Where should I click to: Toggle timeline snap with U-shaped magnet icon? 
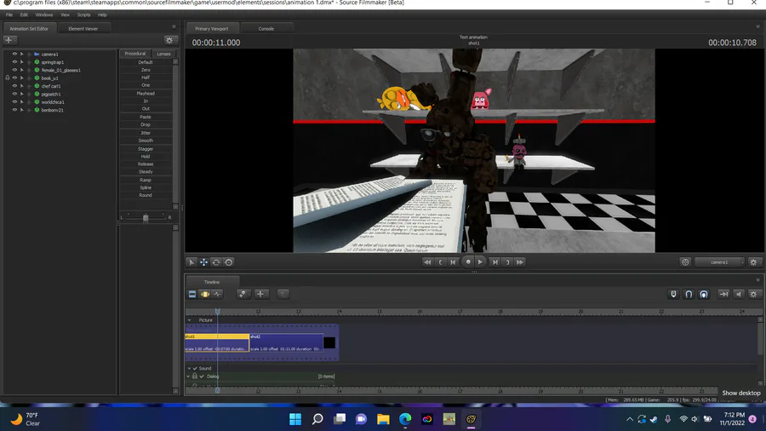tap(689, 294)
